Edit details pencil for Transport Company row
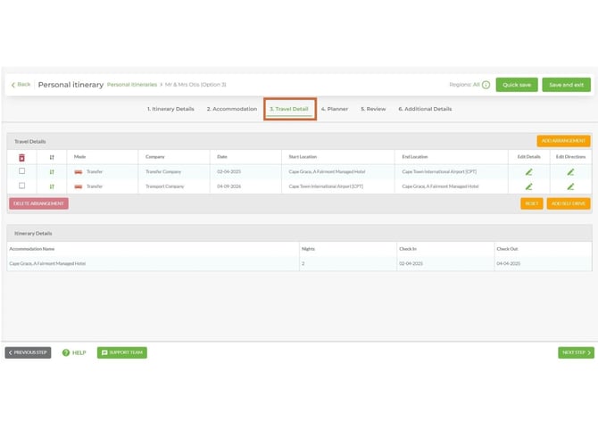The image size is (598, 430). pos(528,186)
